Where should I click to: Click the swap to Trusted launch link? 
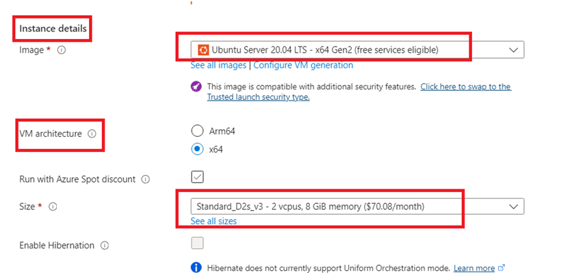click(465, 87)
